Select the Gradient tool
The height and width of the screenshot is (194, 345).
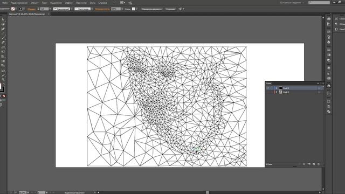[x=3, y=61]
